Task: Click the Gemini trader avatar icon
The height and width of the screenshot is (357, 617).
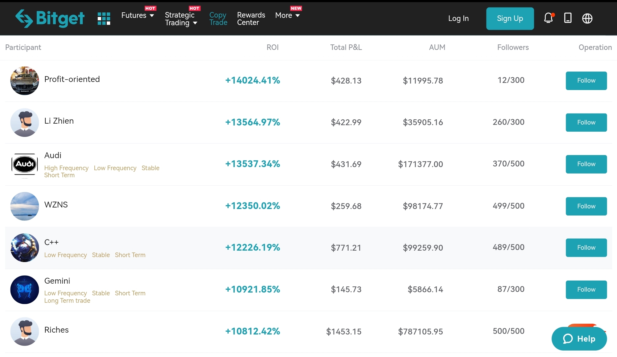Action: click(x=25, y=290)
